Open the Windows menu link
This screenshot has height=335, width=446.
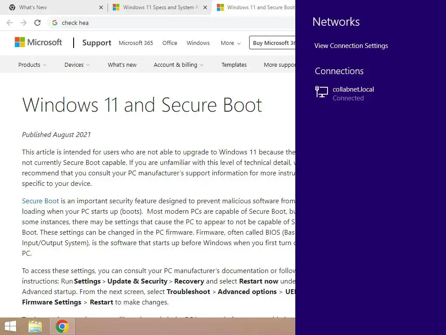coord(198,43)
